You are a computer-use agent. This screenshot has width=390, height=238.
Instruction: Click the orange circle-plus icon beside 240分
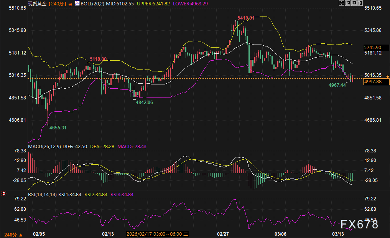(x=70, y=3)
